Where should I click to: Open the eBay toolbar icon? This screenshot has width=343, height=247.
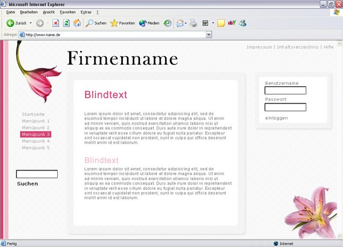232,22
